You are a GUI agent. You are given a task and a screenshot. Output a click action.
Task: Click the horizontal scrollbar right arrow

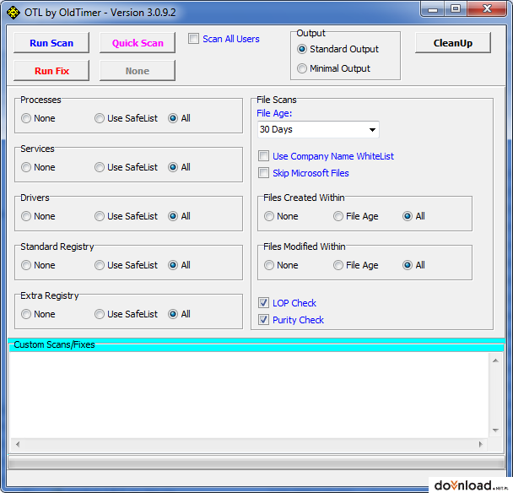480,444
